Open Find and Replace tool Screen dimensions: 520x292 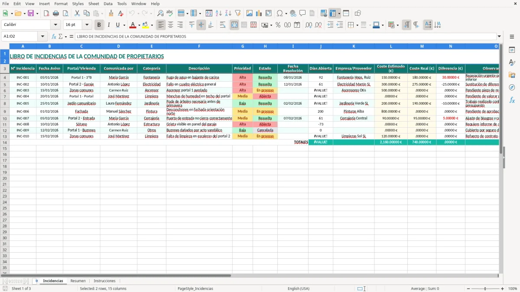click(160, 13)
